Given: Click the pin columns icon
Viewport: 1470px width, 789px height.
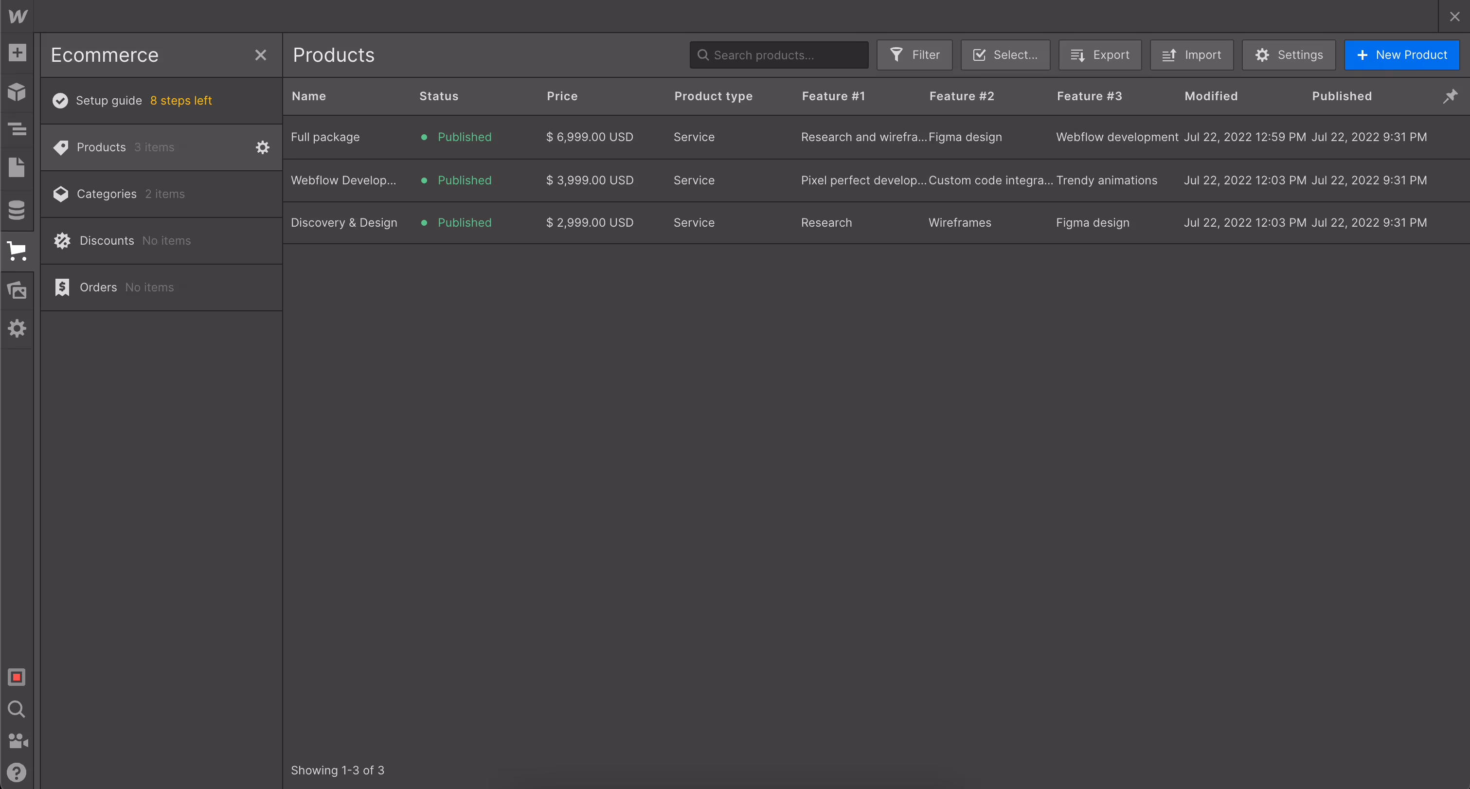Looking at the screenshot, I should tap(1450, 96).
